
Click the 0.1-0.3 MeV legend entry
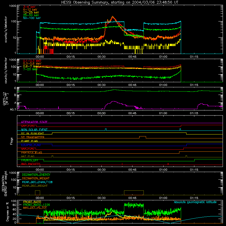32,61
